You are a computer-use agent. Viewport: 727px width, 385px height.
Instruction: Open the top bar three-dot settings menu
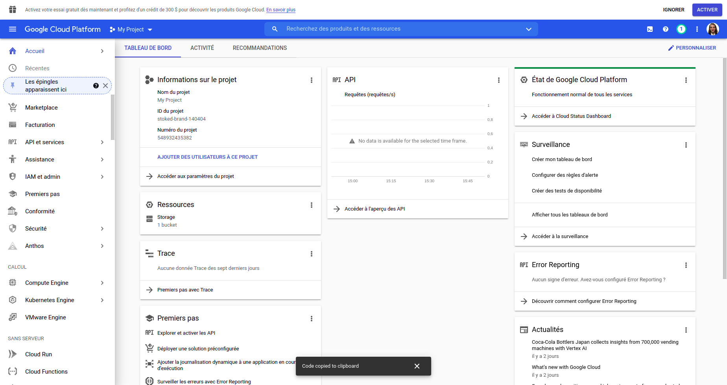pyautogui.click(x=697, y=29)
